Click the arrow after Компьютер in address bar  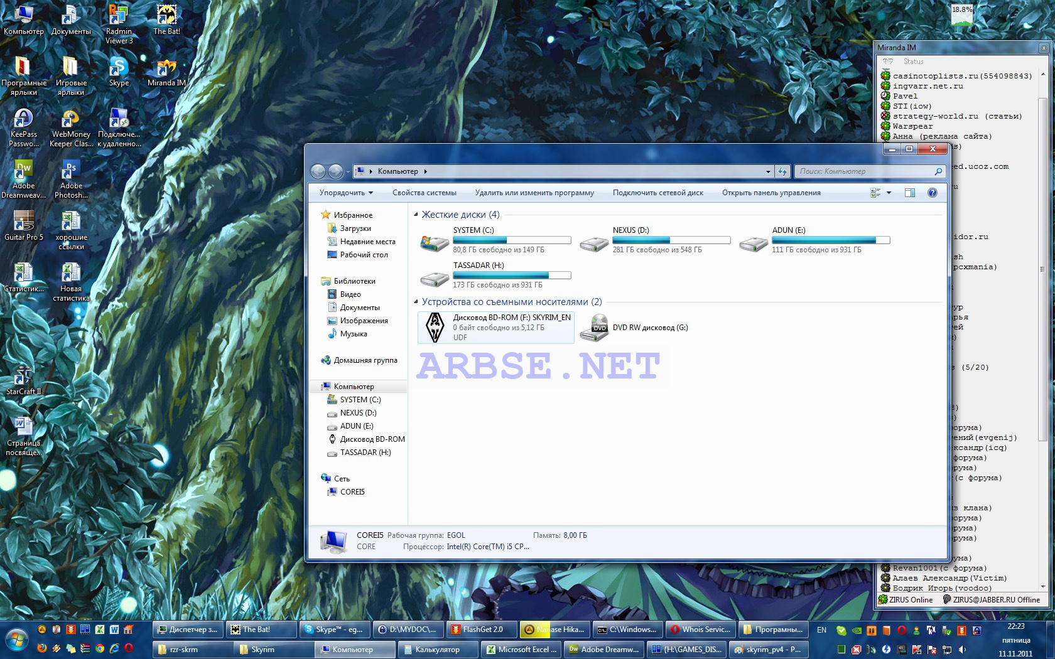(425, 171)
